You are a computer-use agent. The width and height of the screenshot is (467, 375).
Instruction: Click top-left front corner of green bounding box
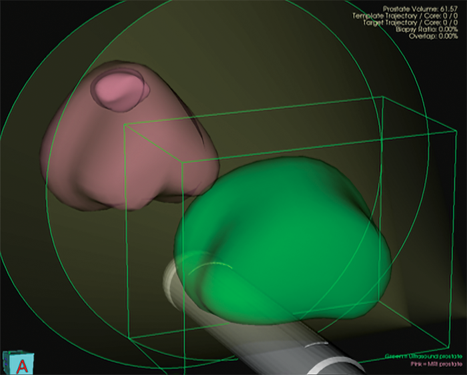coord(125,125)
